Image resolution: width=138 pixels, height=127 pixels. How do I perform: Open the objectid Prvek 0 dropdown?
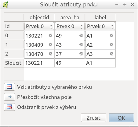tap(39, 26)
